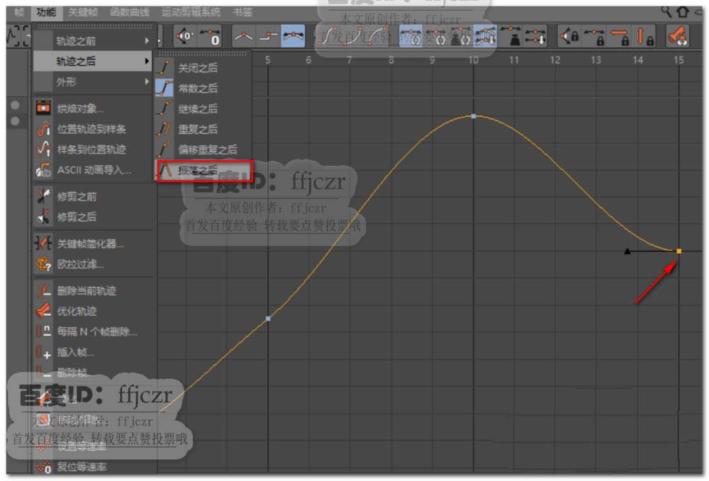Choose 继续之后 from the submenu
The width and height of the screenshot is (709, 481).
point(202,109)
